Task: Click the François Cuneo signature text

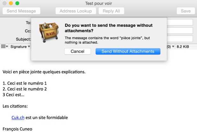Action: coord(18,129)
